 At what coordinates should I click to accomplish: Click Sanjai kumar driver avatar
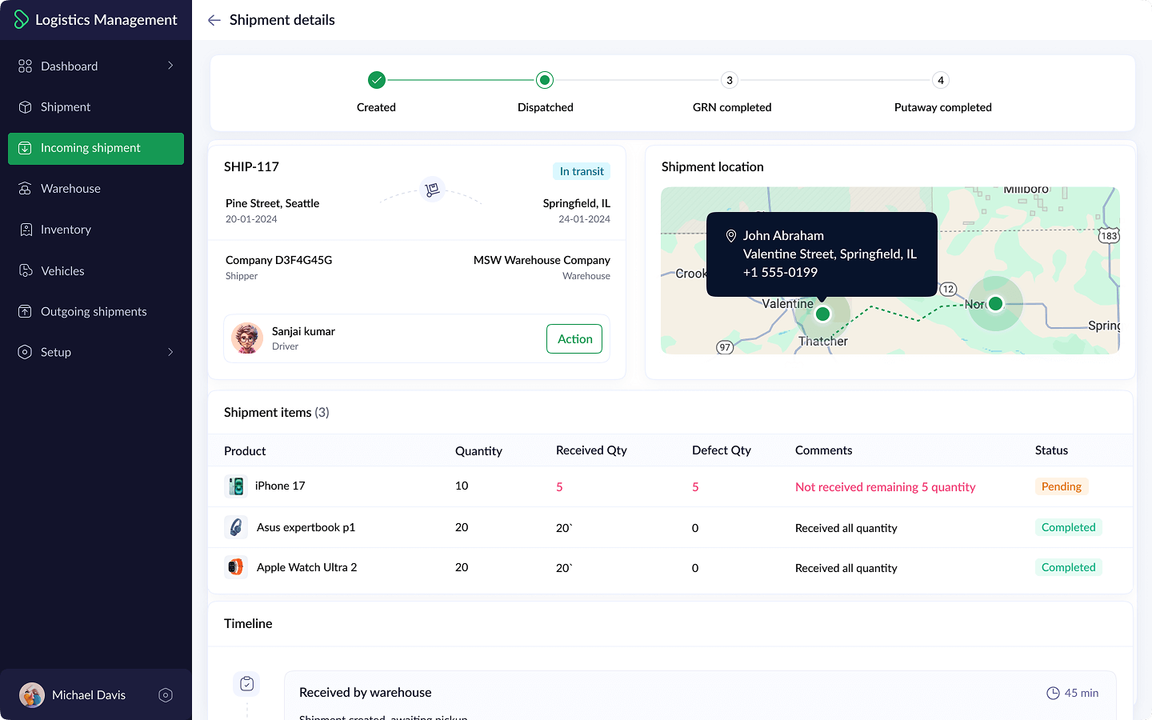pos(247,338)
